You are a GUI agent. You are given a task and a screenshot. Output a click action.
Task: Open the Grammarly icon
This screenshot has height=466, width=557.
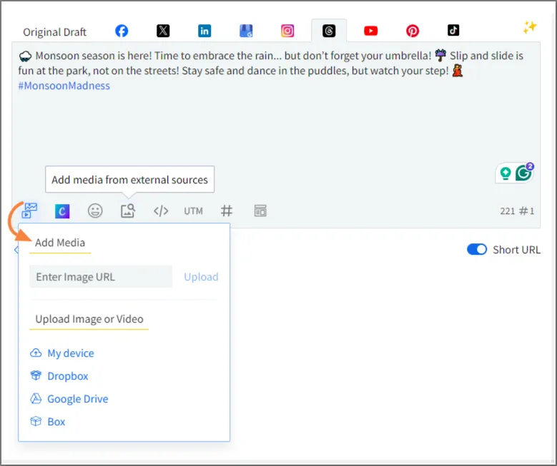click(x=523, y=173)
